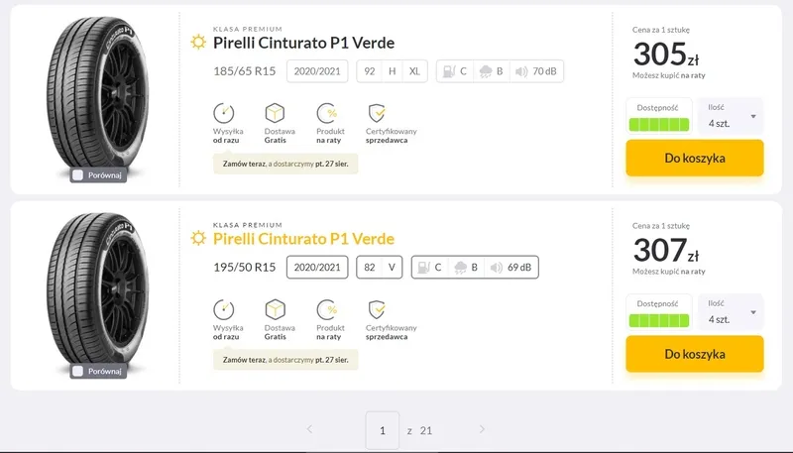Open the Ilość dropdown for the 307 zł tire
793x453 pixels.
coord(731,312)
